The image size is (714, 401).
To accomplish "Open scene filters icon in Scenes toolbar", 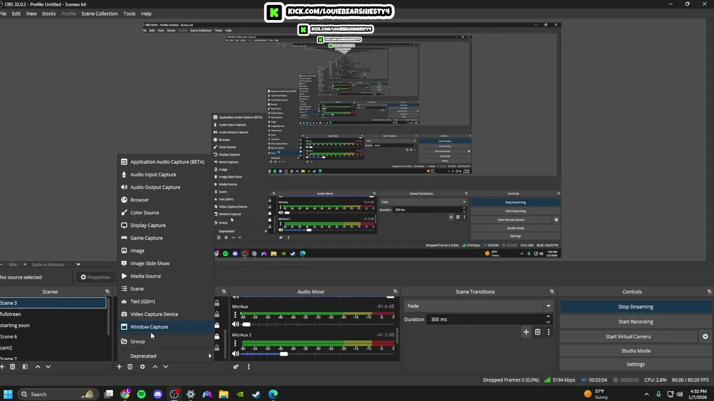I will click(x=25, y=366).
